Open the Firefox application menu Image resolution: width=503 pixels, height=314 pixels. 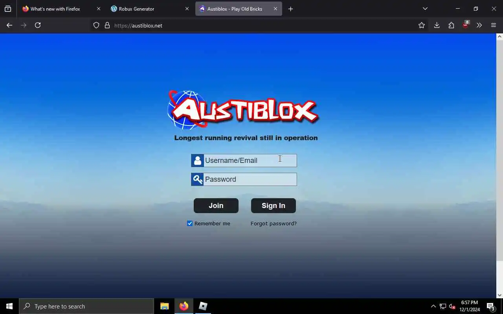coord(494,25)
